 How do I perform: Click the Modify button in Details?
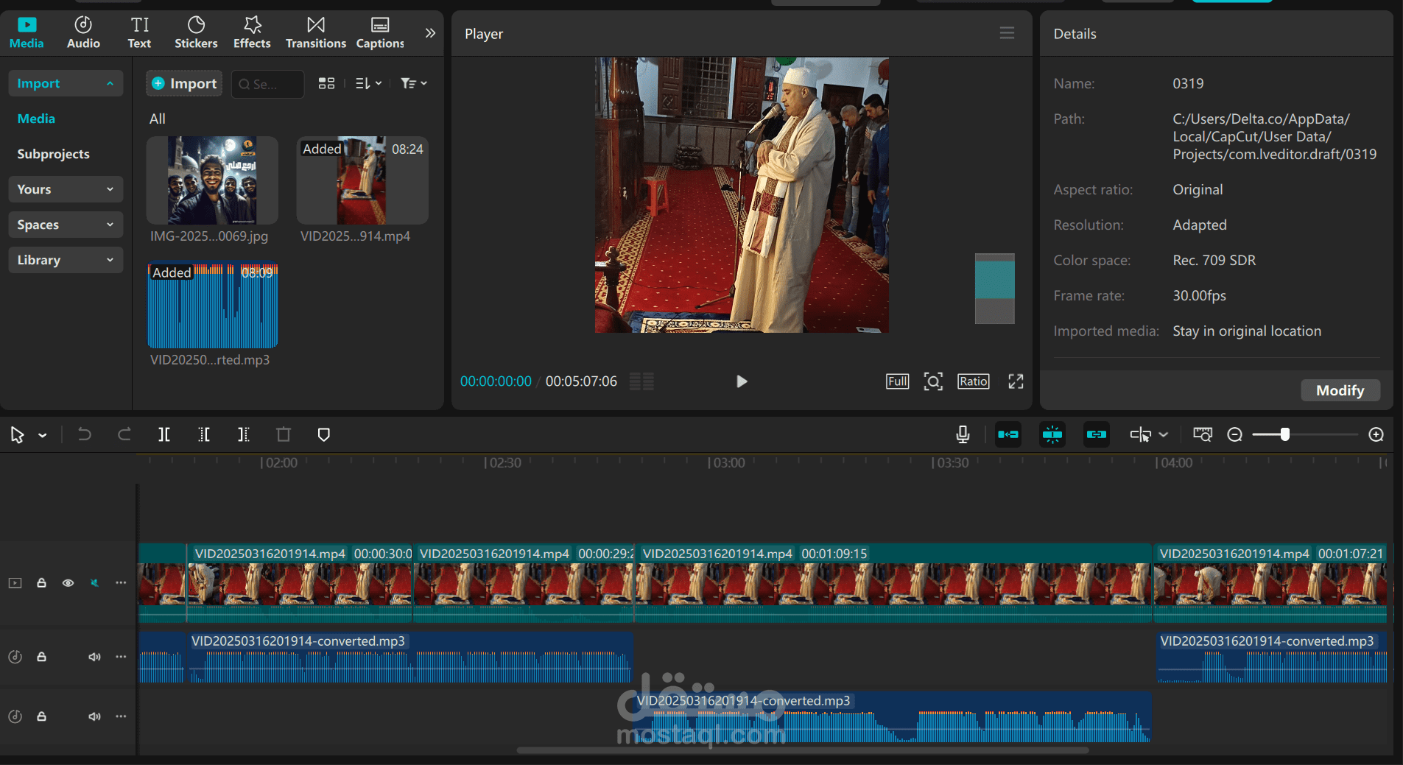tap(1340, 390)
